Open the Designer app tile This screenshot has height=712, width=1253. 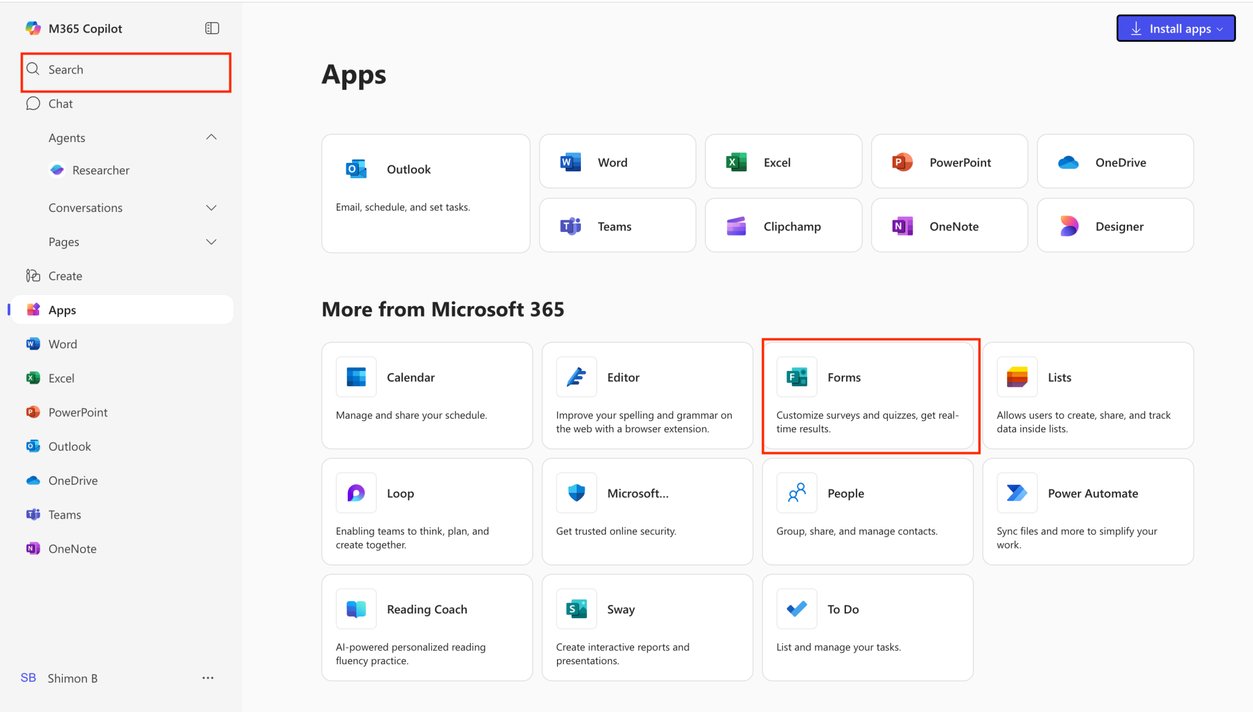coord(1114,225)
